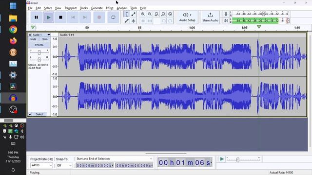Viewport: 312px width, 175px height.
Task: Stop playback with the Stop button
Action: 60,17
